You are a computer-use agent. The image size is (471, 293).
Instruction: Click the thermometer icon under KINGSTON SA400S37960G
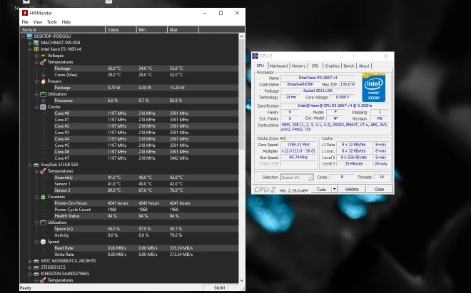[43, 280]
